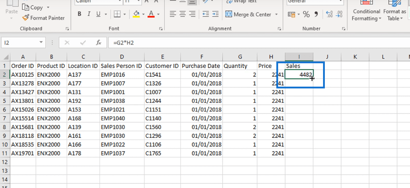The image size is (410, 188).
Task: Select the Sales Person ID header cell
Action: coord(122,66)
